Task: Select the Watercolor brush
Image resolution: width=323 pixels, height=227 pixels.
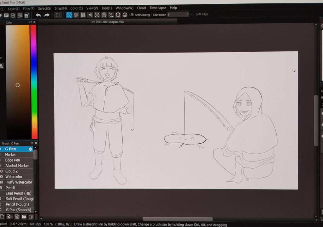Action: click(16, 177)
